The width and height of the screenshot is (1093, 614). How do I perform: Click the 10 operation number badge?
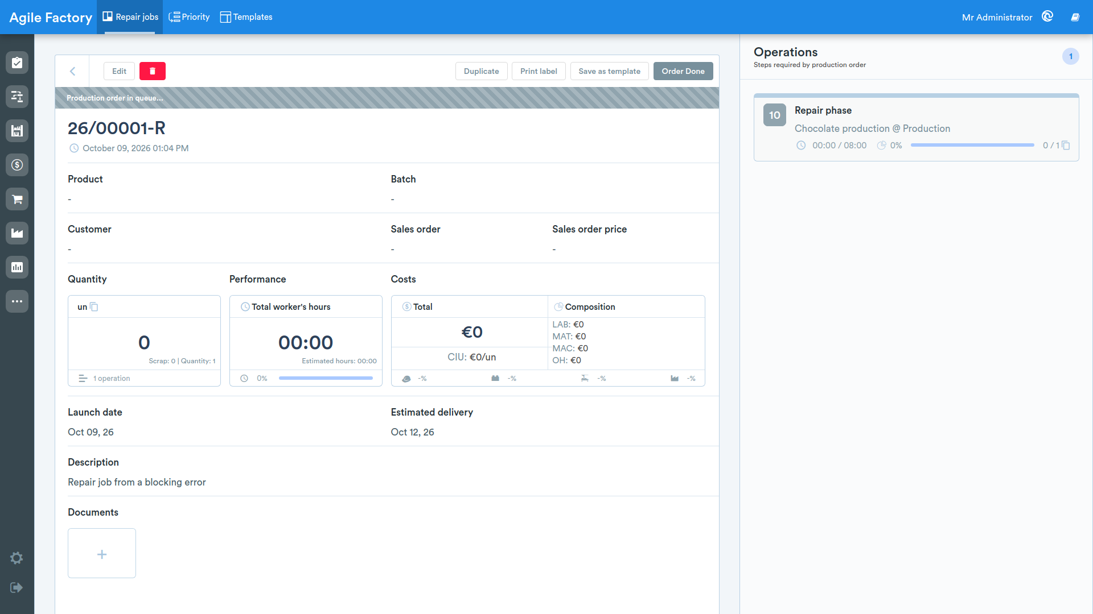(775, 115)
